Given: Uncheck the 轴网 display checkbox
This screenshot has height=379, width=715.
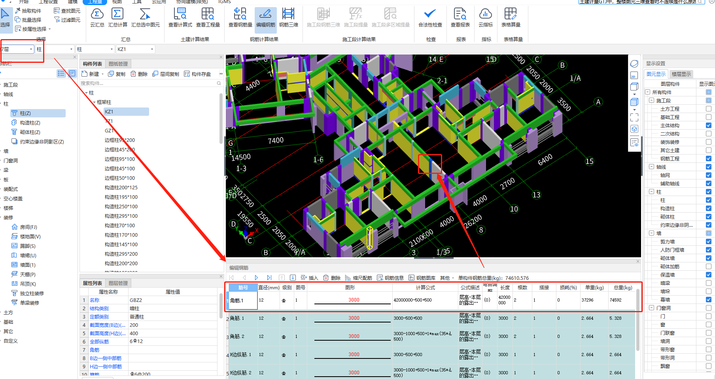Looking at the screenshot, I should point(709,175).
